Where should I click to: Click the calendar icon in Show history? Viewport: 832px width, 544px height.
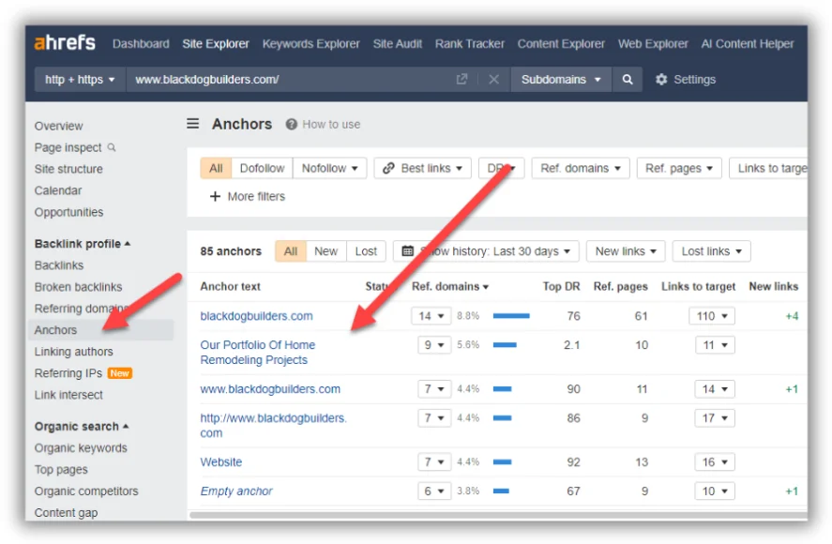407,251
